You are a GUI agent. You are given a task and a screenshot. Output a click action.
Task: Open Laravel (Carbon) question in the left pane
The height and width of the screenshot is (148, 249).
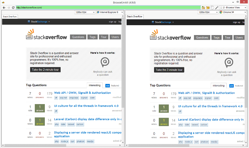[88, 119]
